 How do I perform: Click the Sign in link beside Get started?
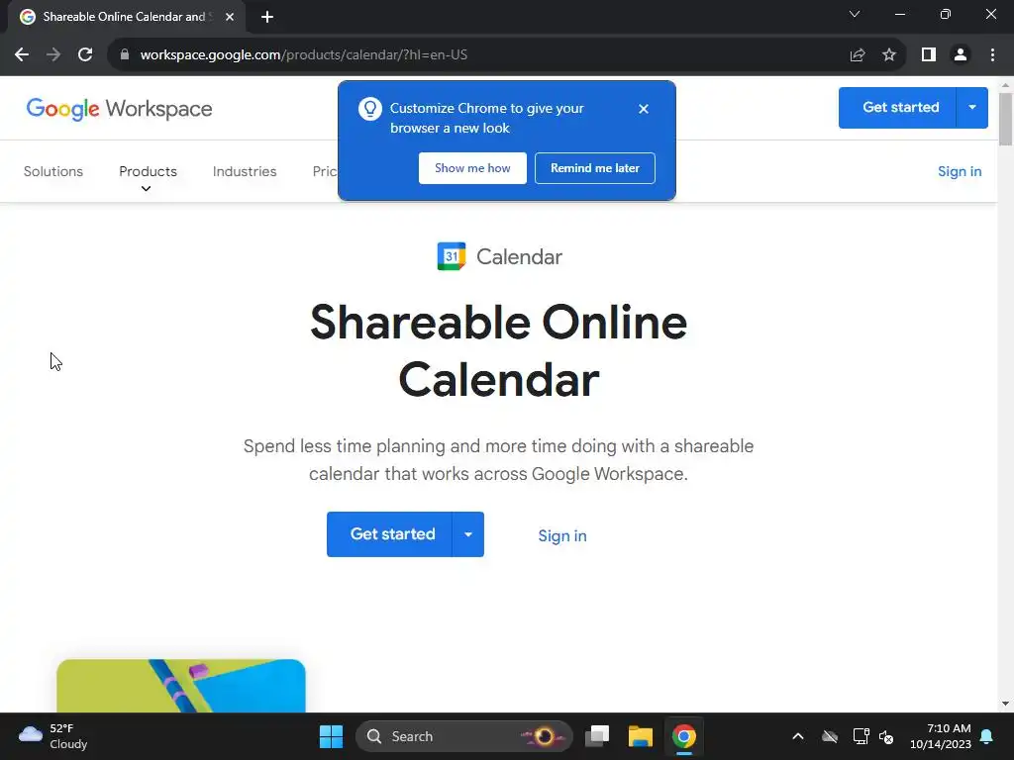coord(562,535)
